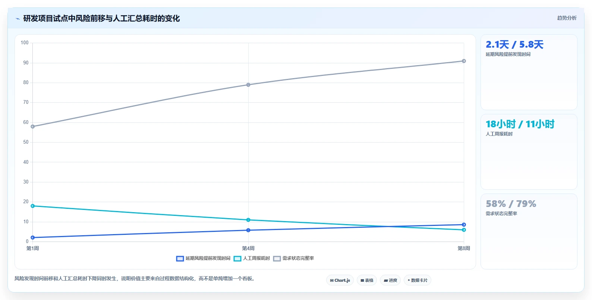Click blue data point at 第1周
The image size is (592, 300).
point(33,237)
